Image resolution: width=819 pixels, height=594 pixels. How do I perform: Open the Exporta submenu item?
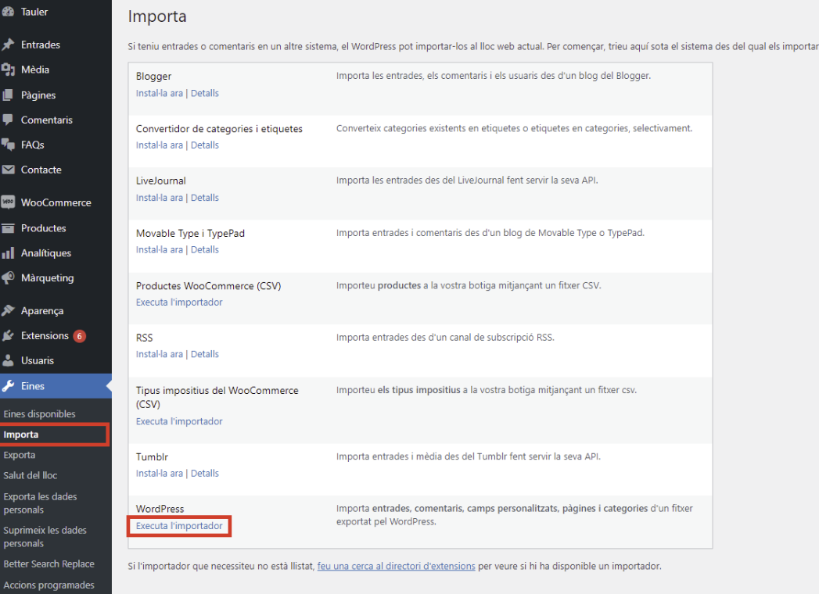click(x=20, y=455)
